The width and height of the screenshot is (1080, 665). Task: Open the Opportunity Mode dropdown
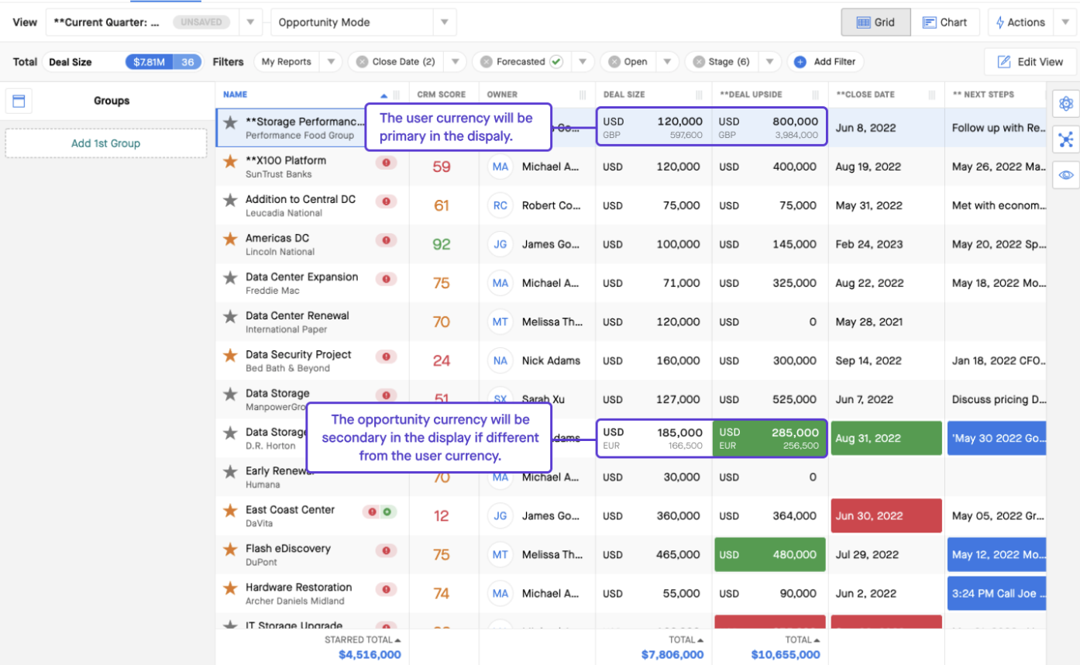pos(444,22)
